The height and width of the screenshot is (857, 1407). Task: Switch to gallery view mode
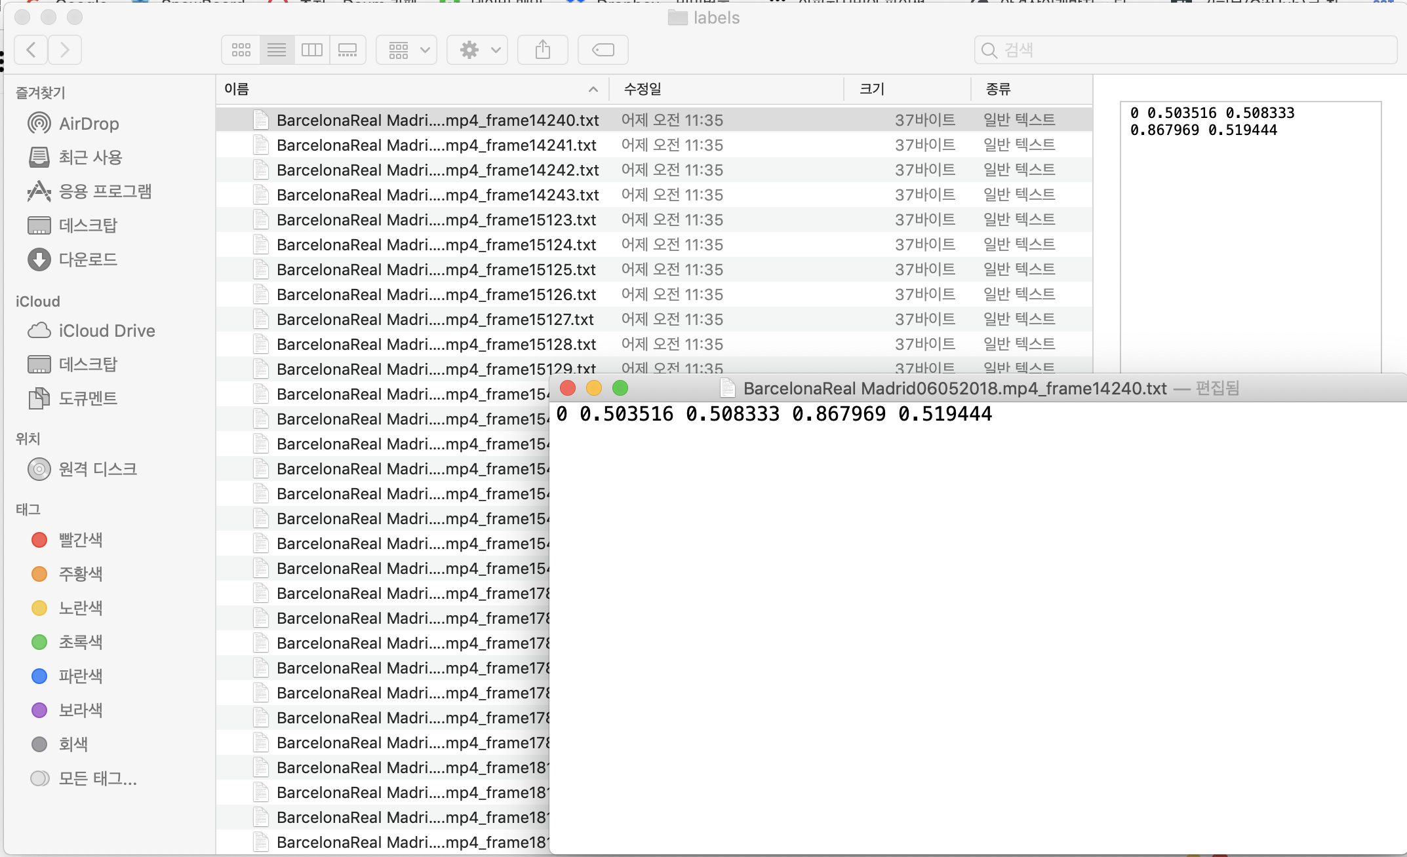(347, 50)
